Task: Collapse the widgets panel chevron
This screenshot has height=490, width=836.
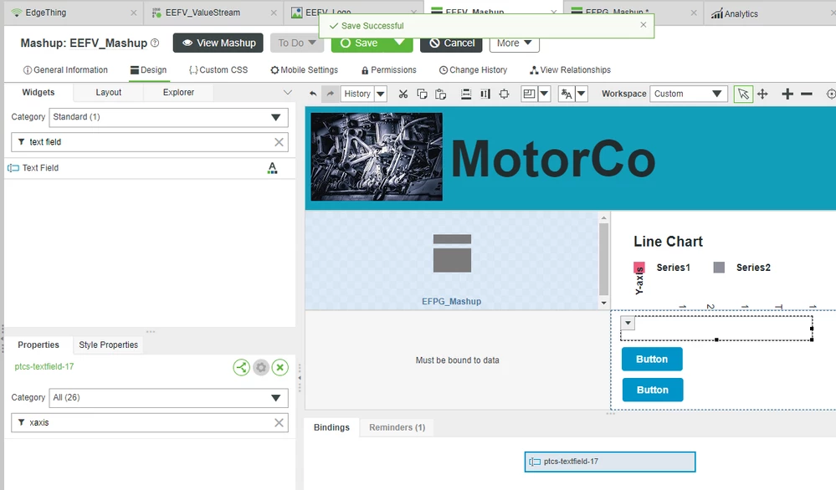Action: (x=287, y=92)
